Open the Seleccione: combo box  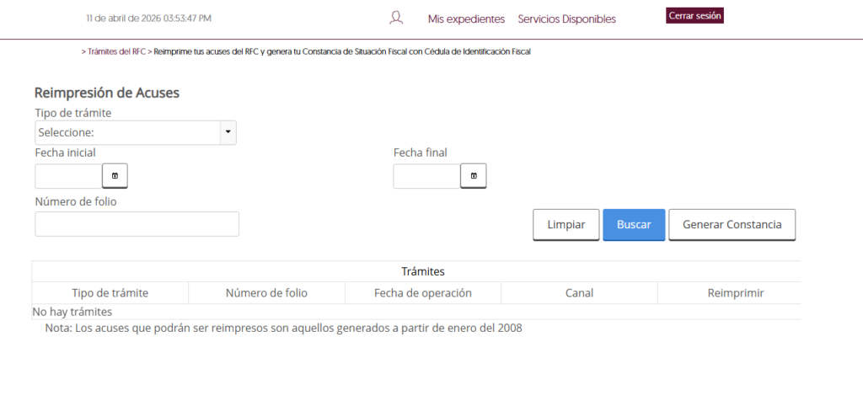pyautogui.click(x=136, y=132)
